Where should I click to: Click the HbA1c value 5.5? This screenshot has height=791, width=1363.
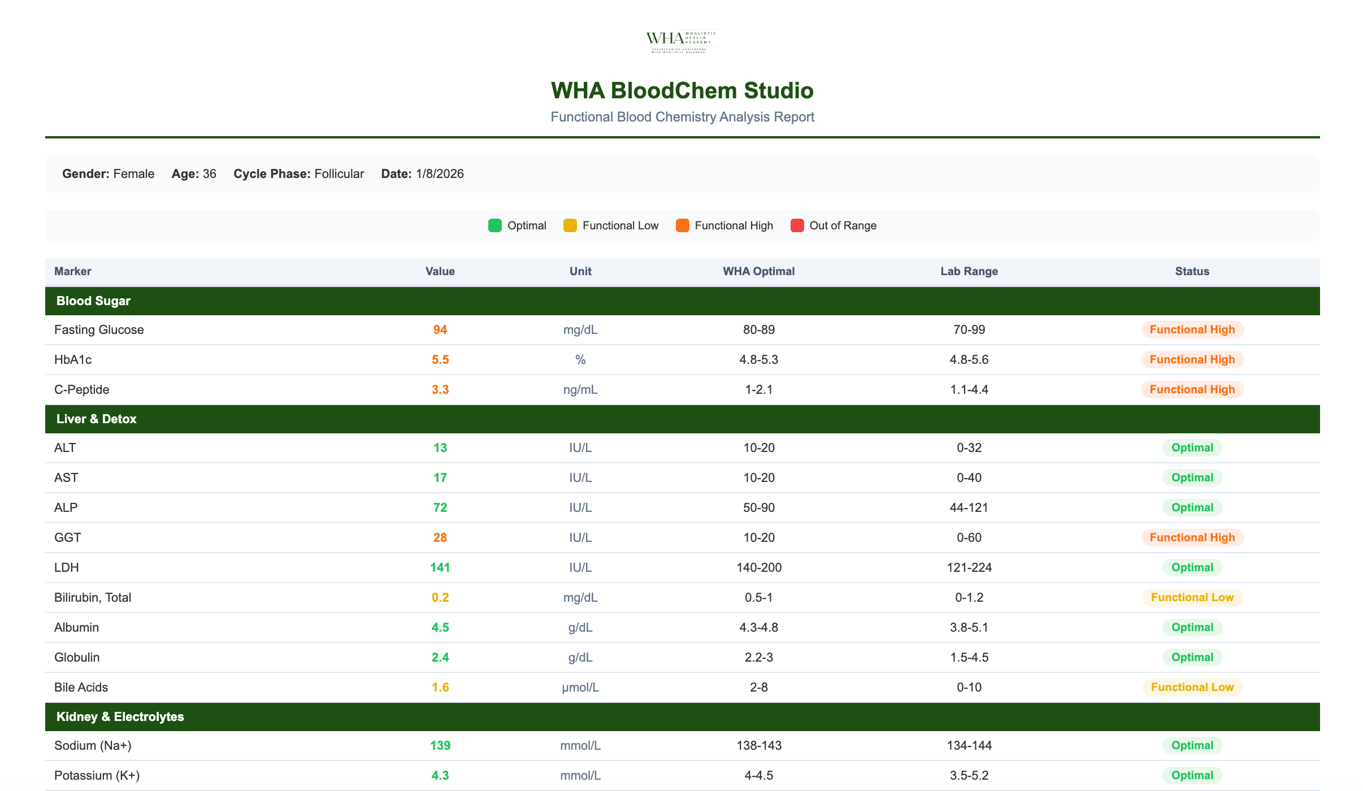[x=440, y=359]
